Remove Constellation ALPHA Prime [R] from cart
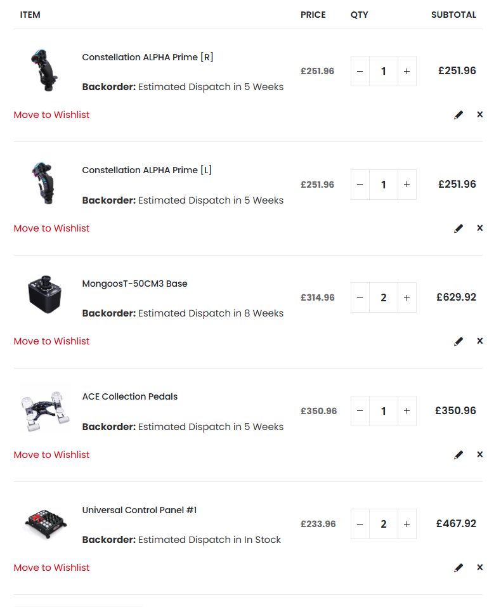The image size is (501, 607). [x=480, y=115]
